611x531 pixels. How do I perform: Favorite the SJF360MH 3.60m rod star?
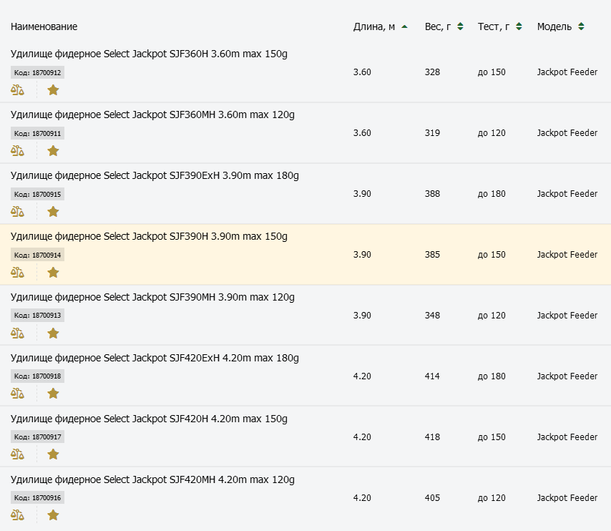point(53,151)
